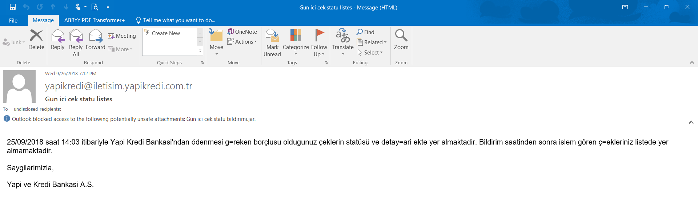Click the Follow Up flag
The width and height of the screenshot is (698, 207).
(319, 43)
